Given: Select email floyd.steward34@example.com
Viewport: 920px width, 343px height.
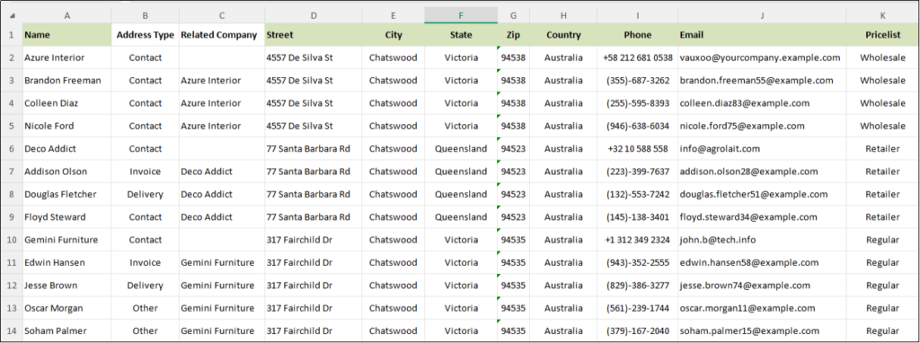Looking at the screenshot, I should (x=762, y=217).
